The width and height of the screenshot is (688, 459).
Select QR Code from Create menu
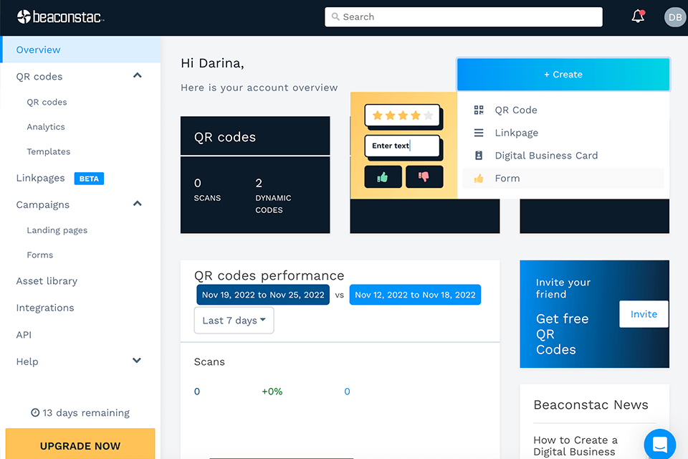[563, 110]
